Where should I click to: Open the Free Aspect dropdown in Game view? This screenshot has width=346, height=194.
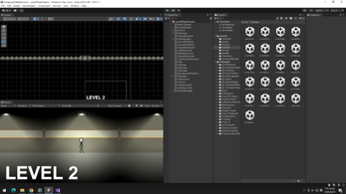point(46,106)
